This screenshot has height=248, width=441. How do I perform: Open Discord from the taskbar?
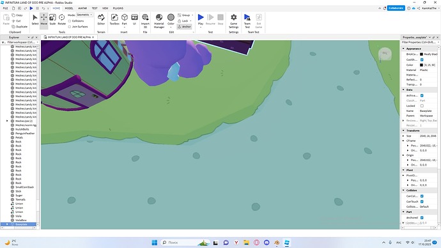pyautogui.click(x=267, y=242)
